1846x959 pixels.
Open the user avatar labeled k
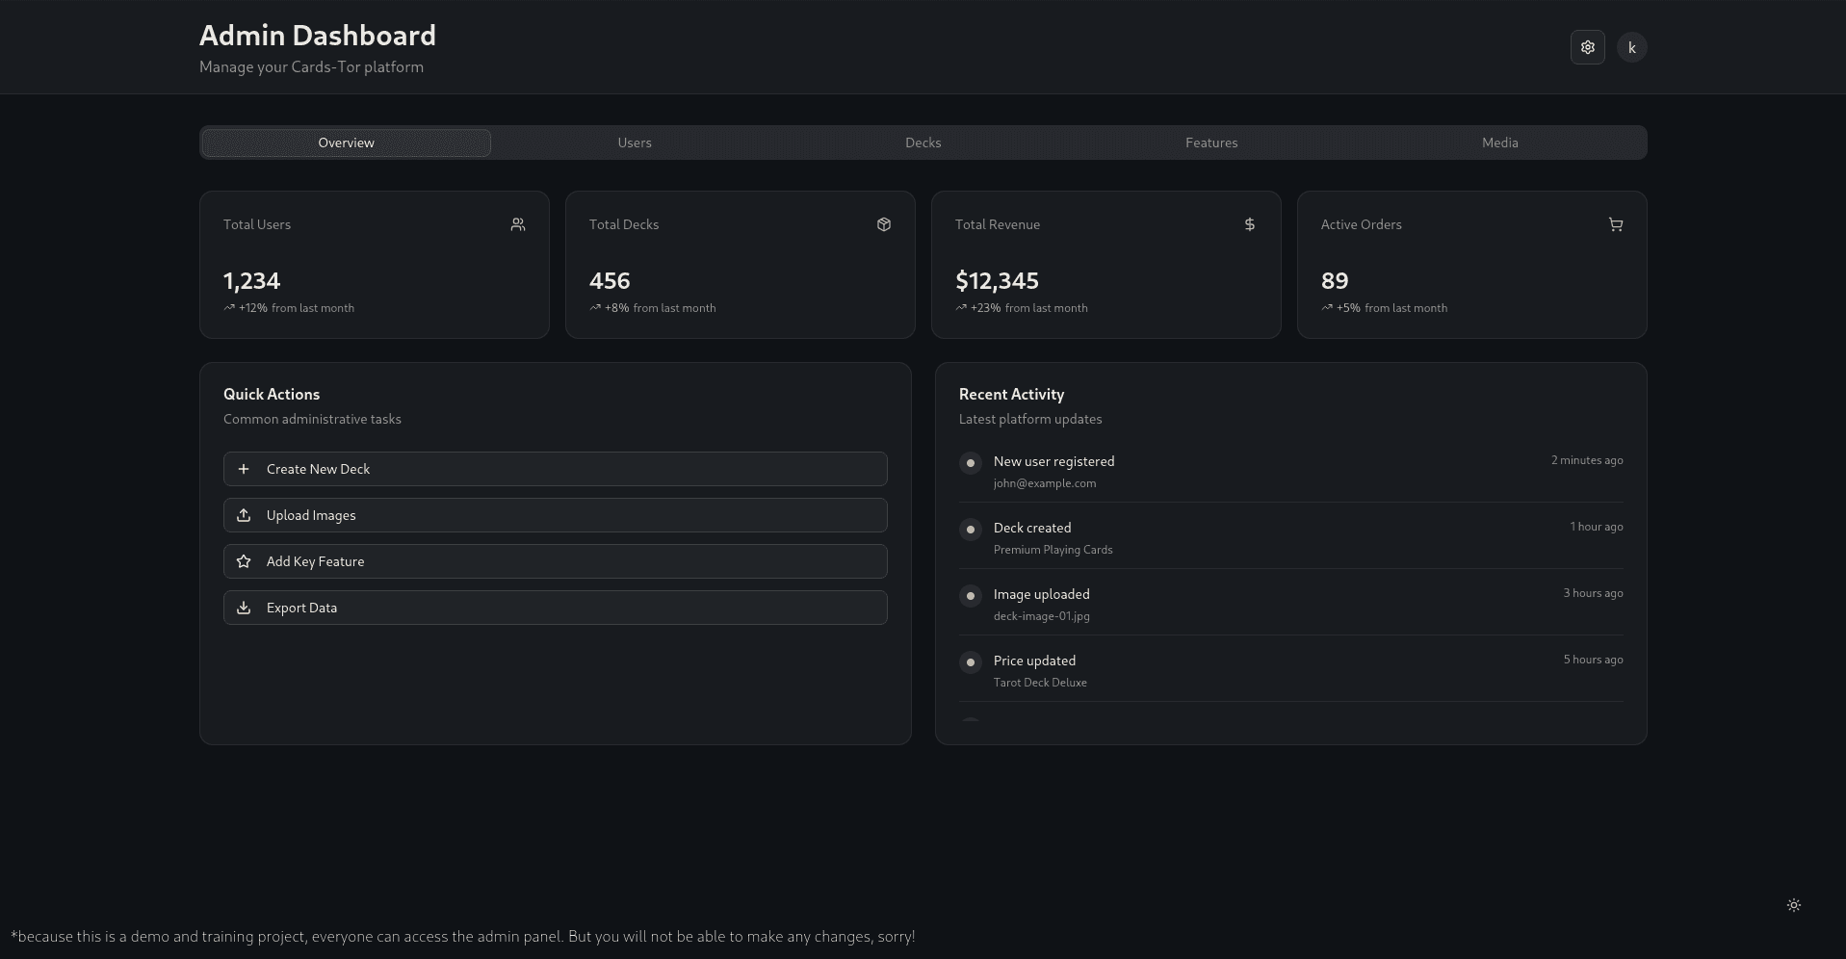pos(1631,47)
